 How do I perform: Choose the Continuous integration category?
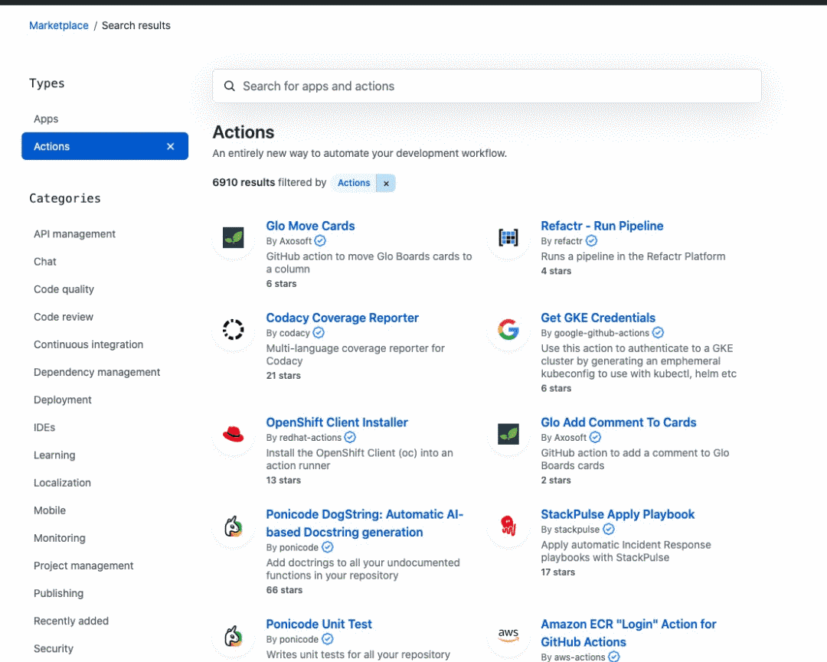[x=89, y=344]
